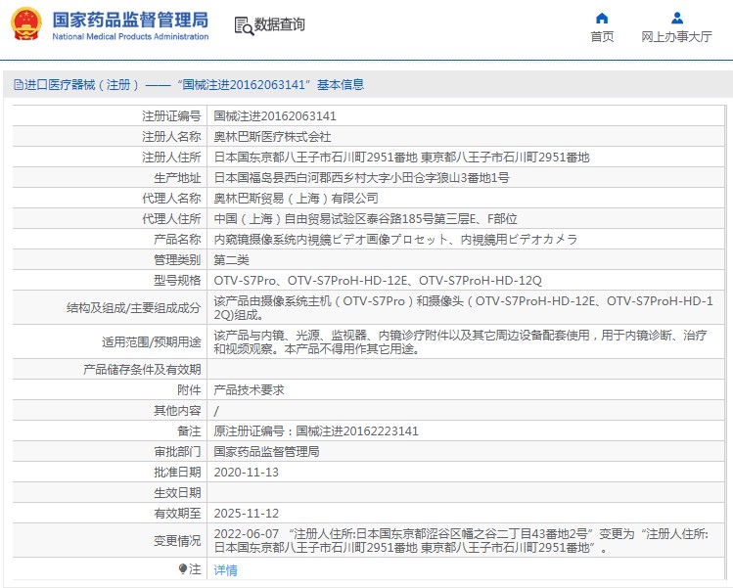
Task: Click the 生效日期 row label
Action: tap(178, 493)
